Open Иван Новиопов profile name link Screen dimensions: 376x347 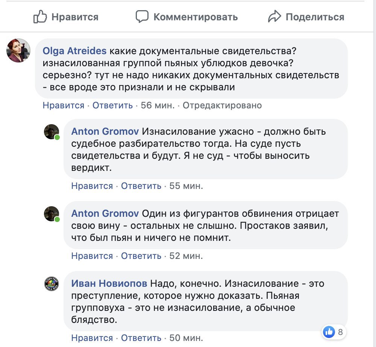coord(109,283)
